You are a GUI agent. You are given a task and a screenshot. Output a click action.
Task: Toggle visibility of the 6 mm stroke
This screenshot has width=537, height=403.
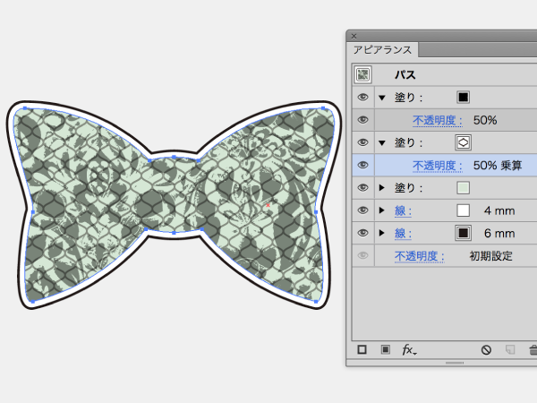[362, 234]
